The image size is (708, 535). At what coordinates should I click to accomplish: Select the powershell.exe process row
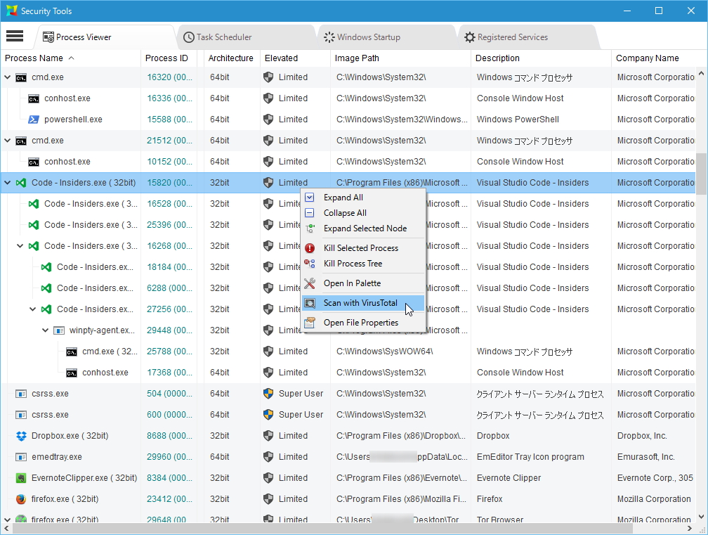[x=348, y=120]
